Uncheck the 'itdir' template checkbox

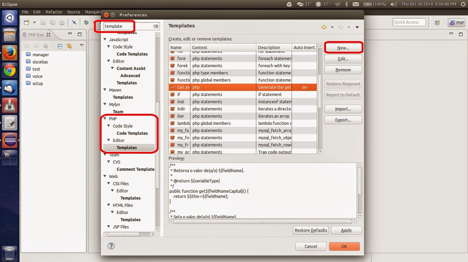pyautogui.click(x=173, y=109)
